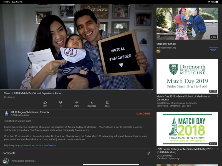Play Dartmouth Match Day 2019 thumbnail
This screenshot has width=222, height=166.
(187, 76)
